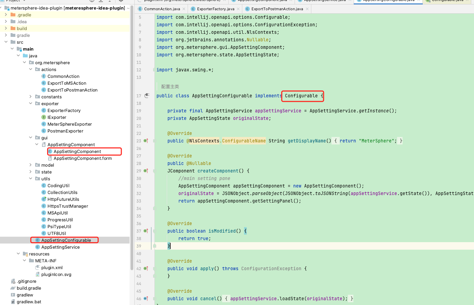The width and height of the screenshot is (474, 305).
Task: Click the module folder icon for metersphere-idea-plugin
Action: click(x=7, y=8)
